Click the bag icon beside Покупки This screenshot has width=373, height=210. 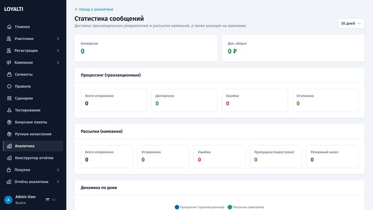9,170
